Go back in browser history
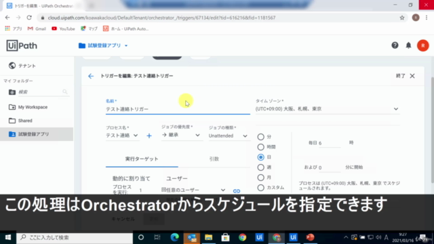The image size is (434, 244). [x=7, y=18]
